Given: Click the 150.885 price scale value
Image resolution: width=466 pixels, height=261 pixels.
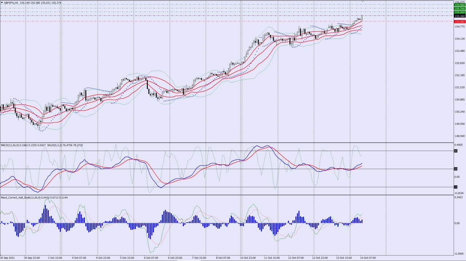Looking at the screenshot, I should click(x=460, y=99).
